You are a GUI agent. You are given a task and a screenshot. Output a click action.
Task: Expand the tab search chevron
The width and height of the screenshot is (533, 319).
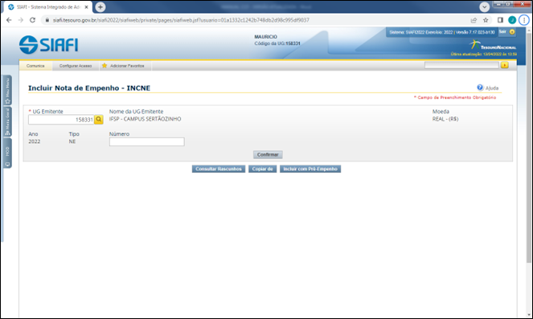[x=485, y=6]
